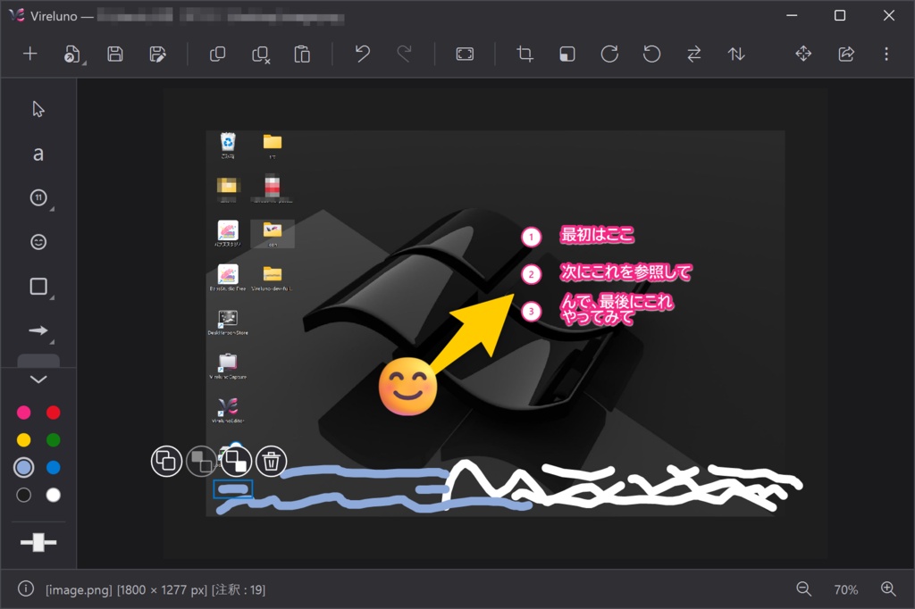Image resolution: width=915 pixels, height=609 pixels.
Task: Pick the black color swatch
Action: click(24, 496)
